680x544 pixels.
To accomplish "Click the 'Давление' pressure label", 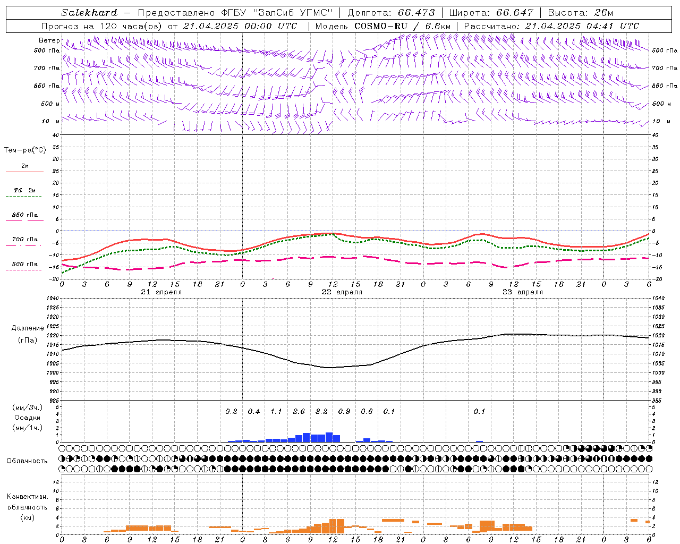I will click(x=28, y=328).
